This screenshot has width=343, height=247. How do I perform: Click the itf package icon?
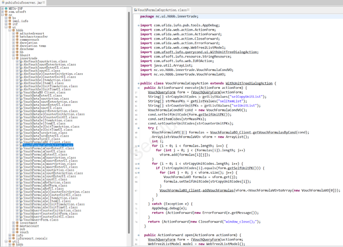click(x=10, y=24)
